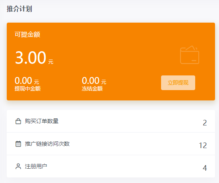The width and height of the screenshot is (219, 183).
Task: Click the user icon beside 注册用户
Action: 18,166
